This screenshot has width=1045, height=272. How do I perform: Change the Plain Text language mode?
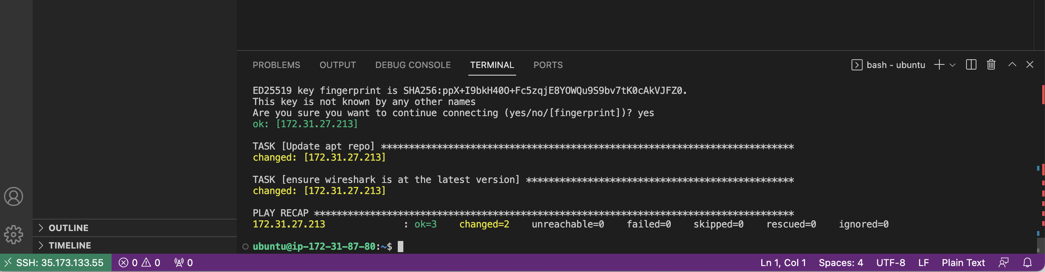tap(962, 262)
